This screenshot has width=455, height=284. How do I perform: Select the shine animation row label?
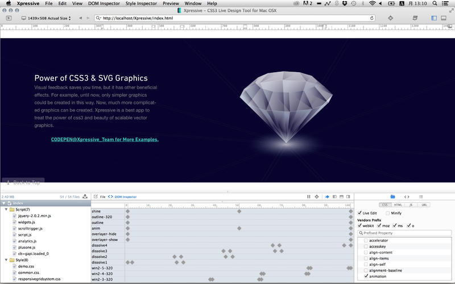(96, 211)
